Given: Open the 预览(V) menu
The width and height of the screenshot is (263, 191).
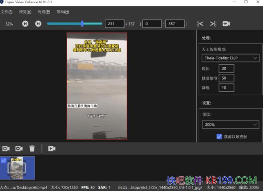Looking at the screenshot, I should click(x=25, y=12).
